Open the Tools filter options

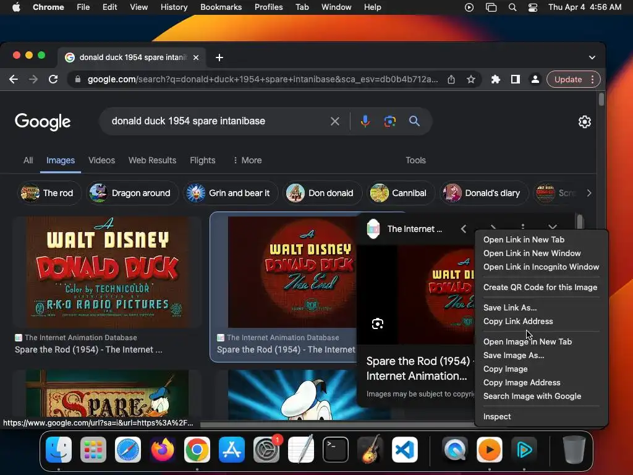(415, 160)
